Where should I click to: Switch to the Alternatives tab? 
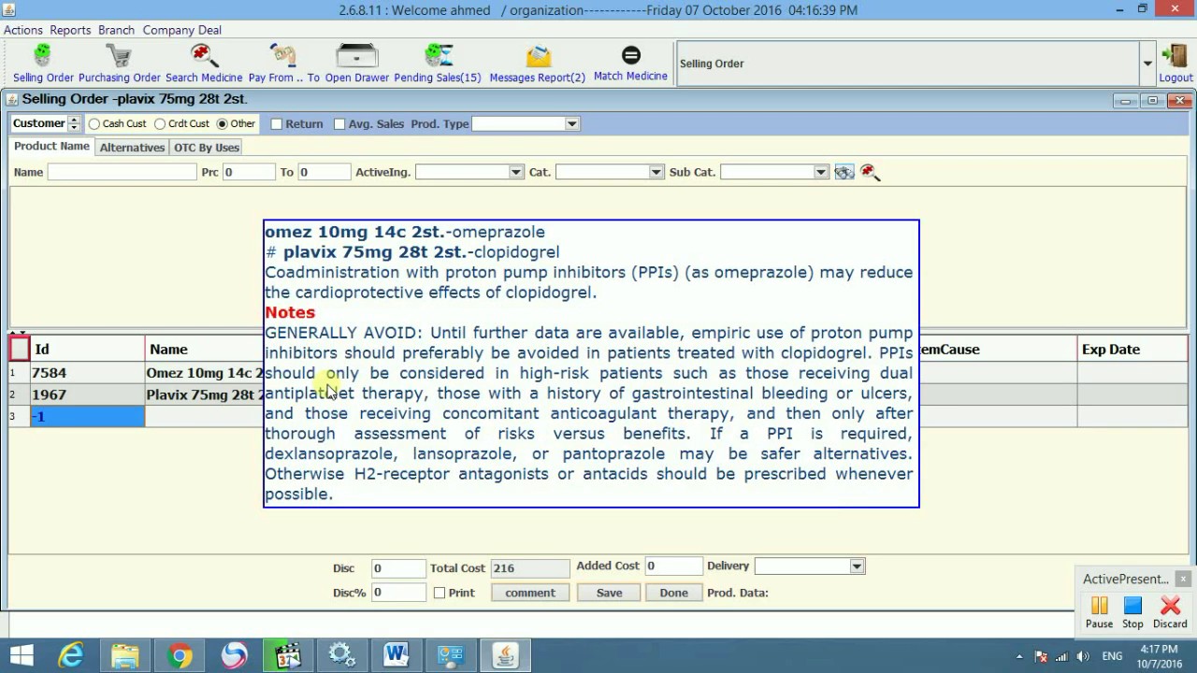pos(132,148)
